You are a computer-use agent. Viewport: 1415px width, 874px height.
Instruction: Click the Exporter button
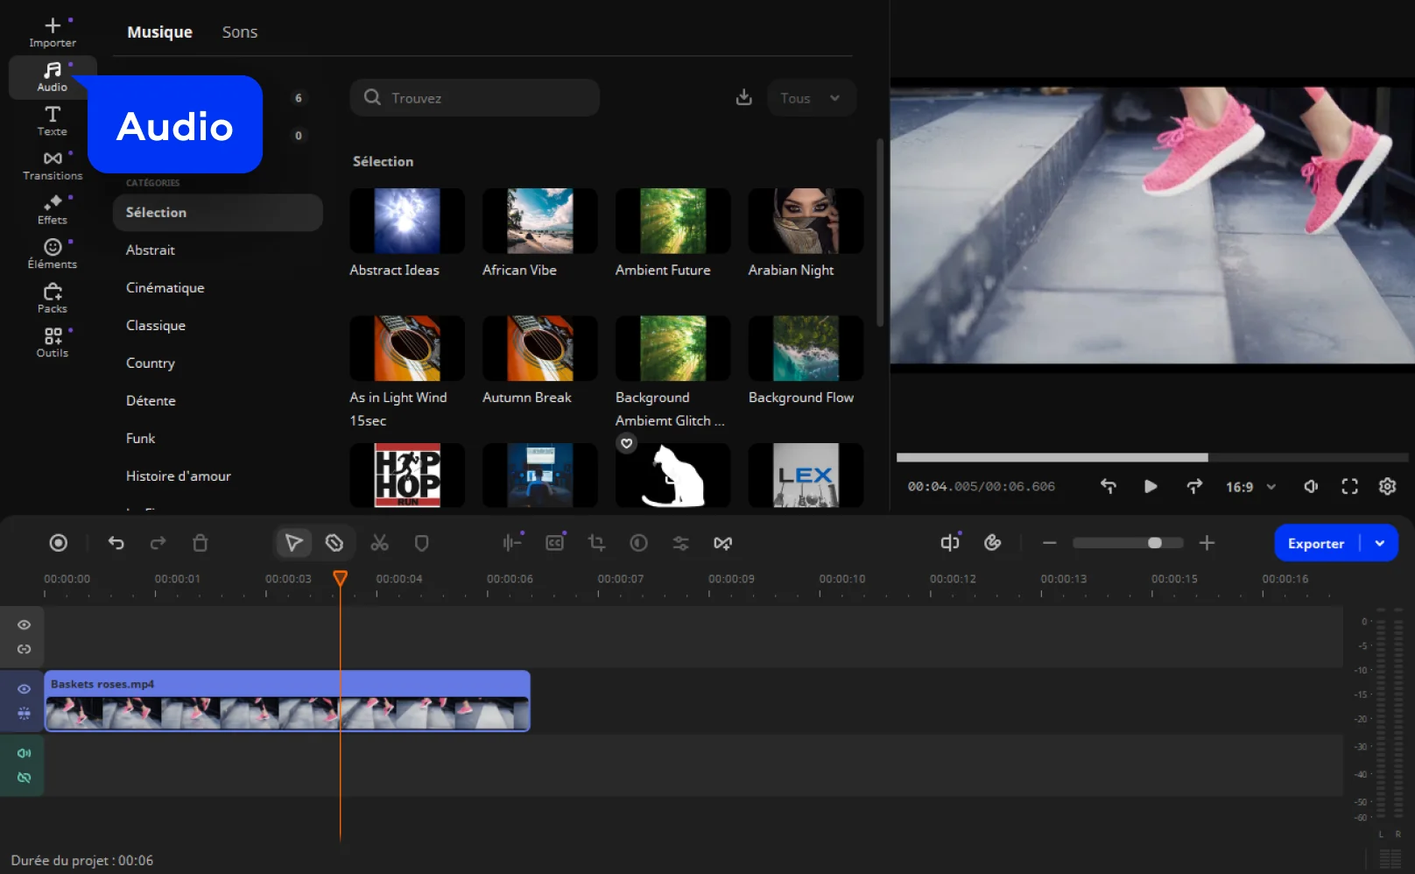pos(1315,543)
